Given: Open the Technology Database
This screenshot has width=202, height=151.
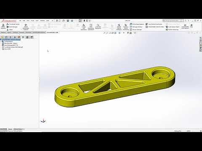Looking at the screenshot, I should click(x=137, y=24).
